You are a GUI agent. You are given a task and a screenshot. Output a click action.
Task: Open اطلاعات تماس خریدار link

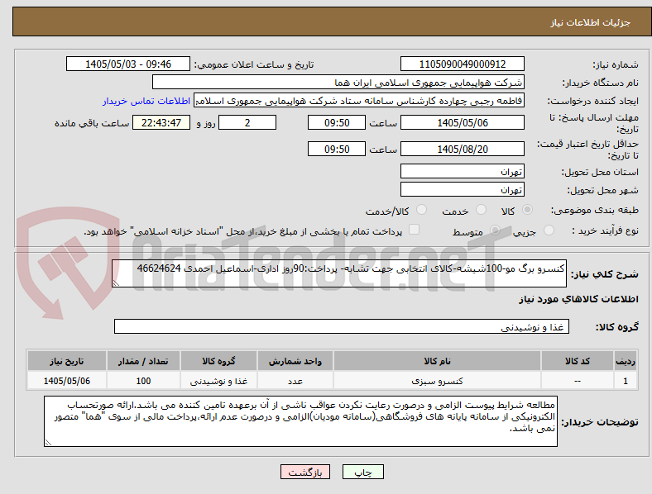[146, 101]
